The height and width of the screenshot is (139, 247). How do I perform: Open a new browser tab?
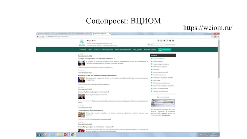click(x=112, y=34)
